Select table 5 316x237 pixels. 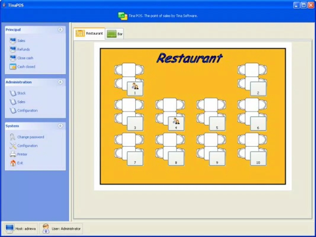coord(217,124)
